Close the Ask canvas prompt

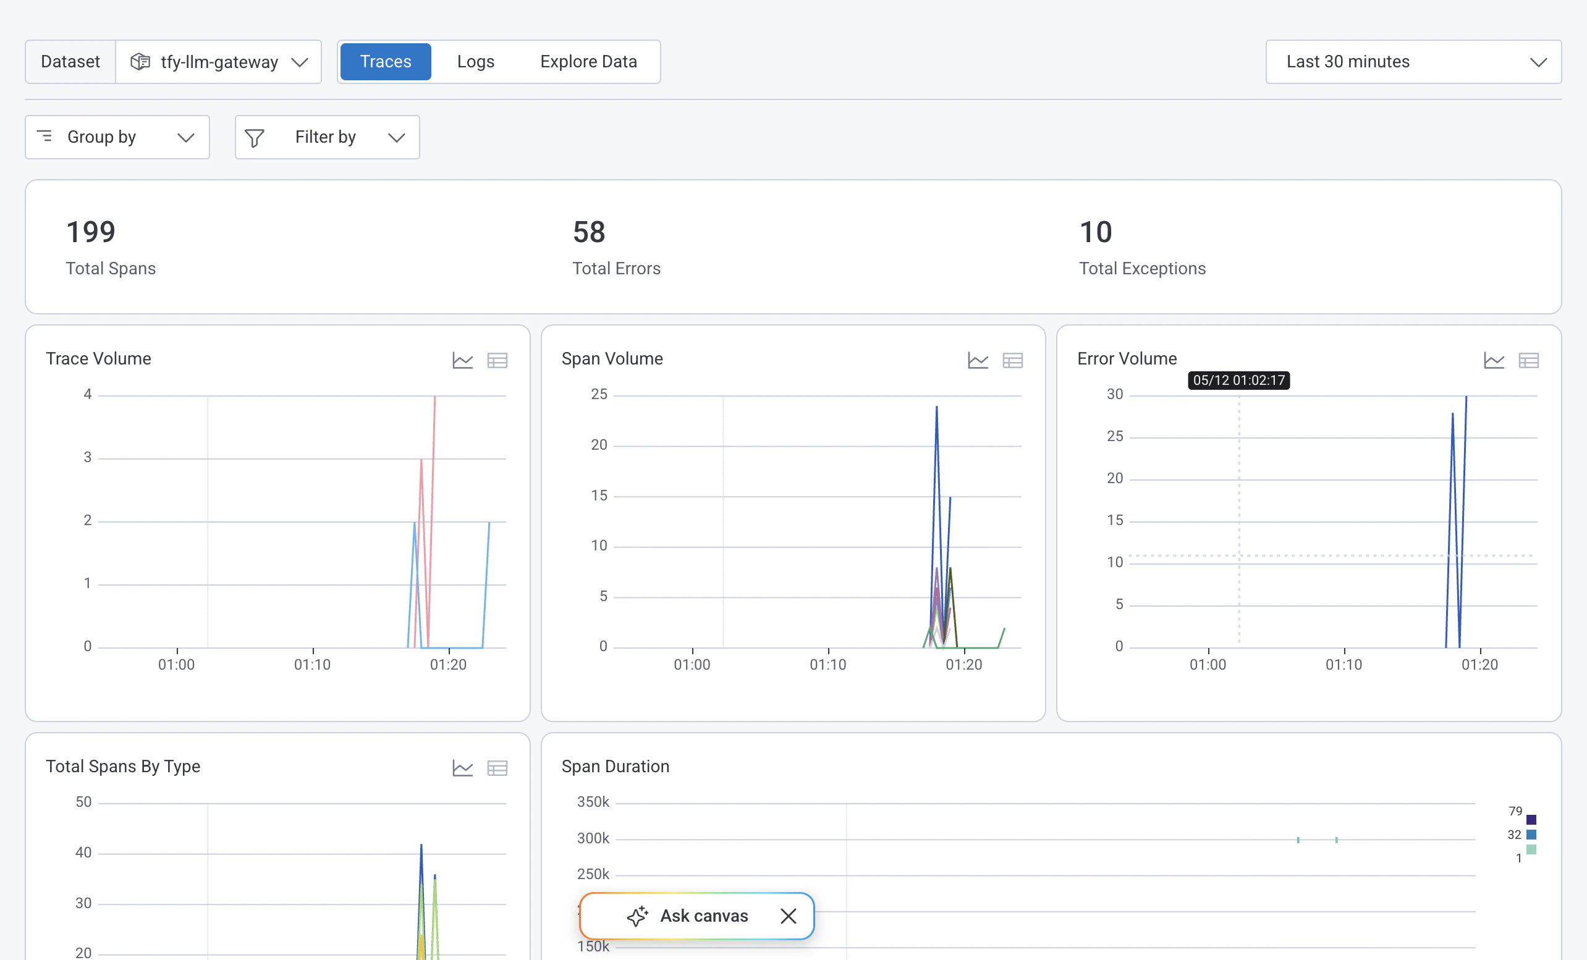[x=789, y=916]
